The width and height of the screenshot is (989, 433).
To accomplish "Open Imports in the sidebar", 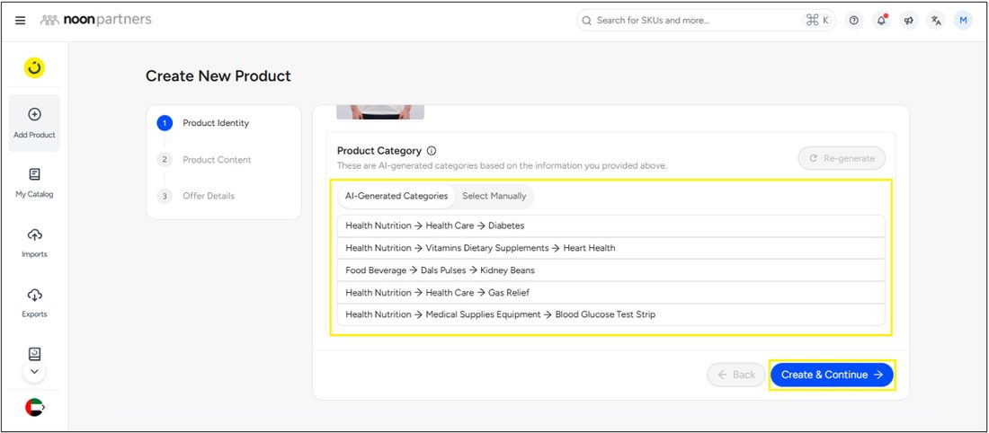I will pyautogui.click(x=35, y=243).
